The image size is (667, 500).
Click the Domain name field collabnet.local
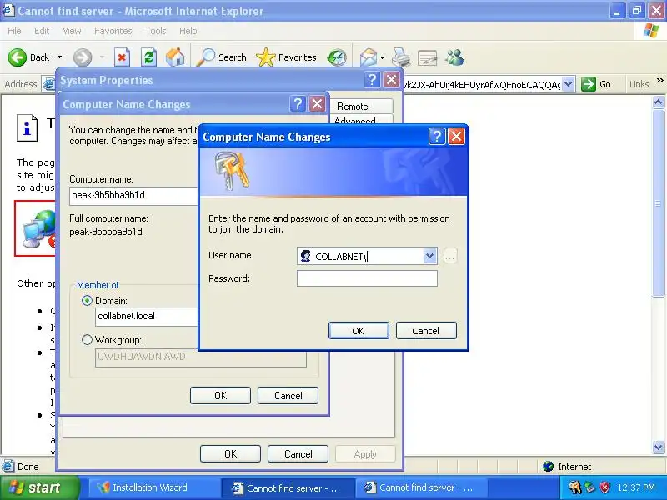147,317
